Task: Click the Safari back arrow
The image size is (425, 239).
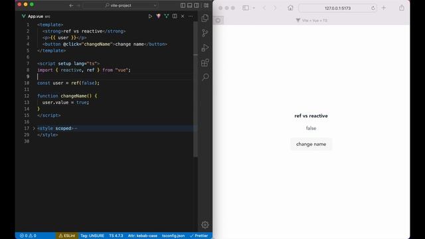Action: [x=264, y=8]
